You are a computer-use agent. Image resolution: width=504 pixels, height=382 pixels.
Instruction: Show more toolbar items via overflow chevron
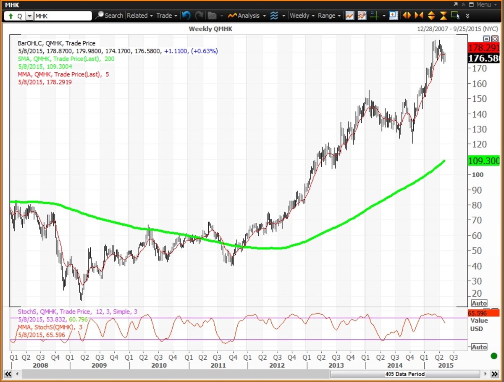pos(468,16)
